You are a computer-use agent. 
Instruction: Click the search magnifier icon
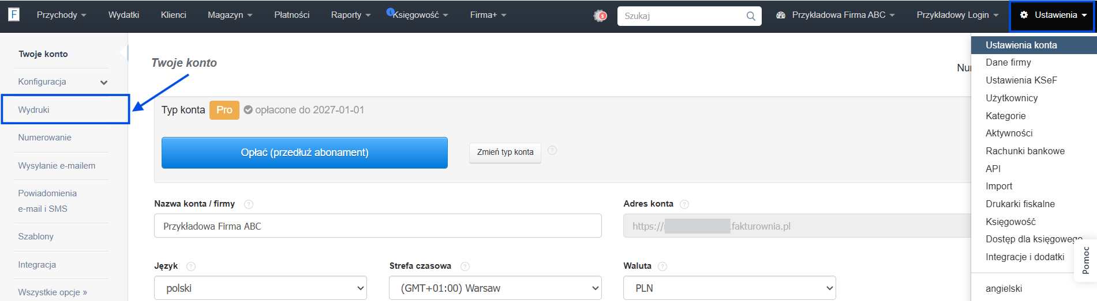pyautogui.click(x=751, y=16)
